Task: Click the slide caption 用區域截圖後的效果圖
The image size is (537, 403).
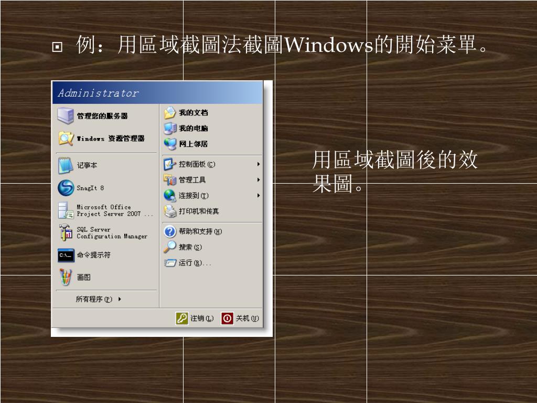Action: click(395, 172)
